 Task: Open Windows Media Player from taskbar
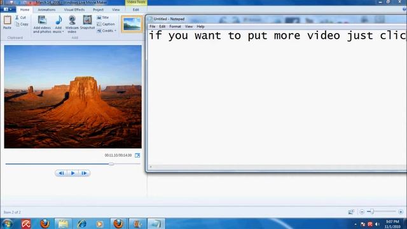(99, 223)
